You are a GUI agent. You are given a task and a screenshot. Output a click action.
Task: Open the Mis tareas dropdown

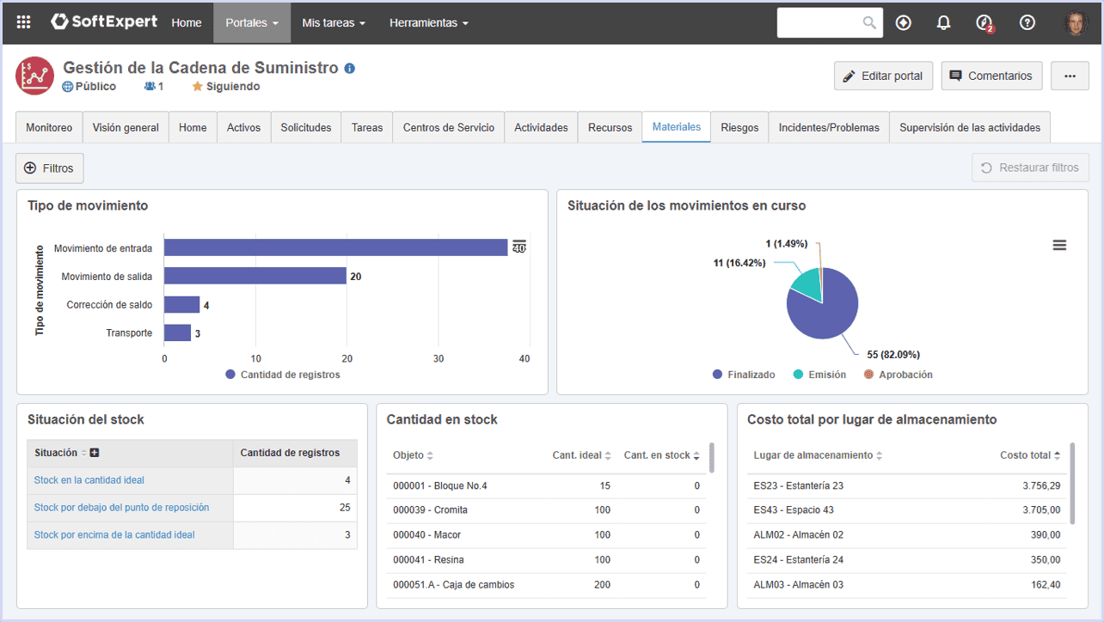coord(334,23)
